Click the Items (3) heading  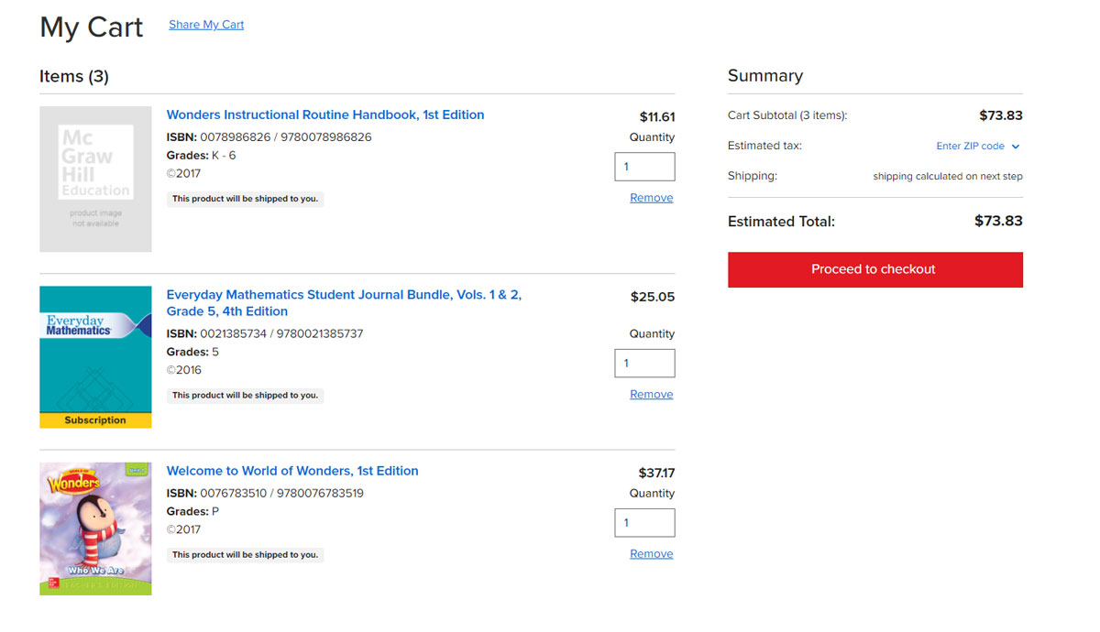(x=73, y=76)
